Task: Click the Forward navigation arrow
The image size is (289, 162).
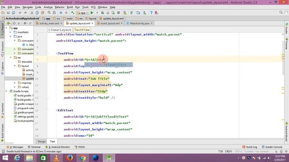Action: [66, 13]
